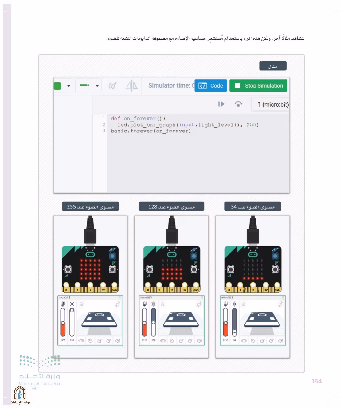Click the mirror flip icon
The height and width of the screenshot is (408, 340).
(132, 86)
